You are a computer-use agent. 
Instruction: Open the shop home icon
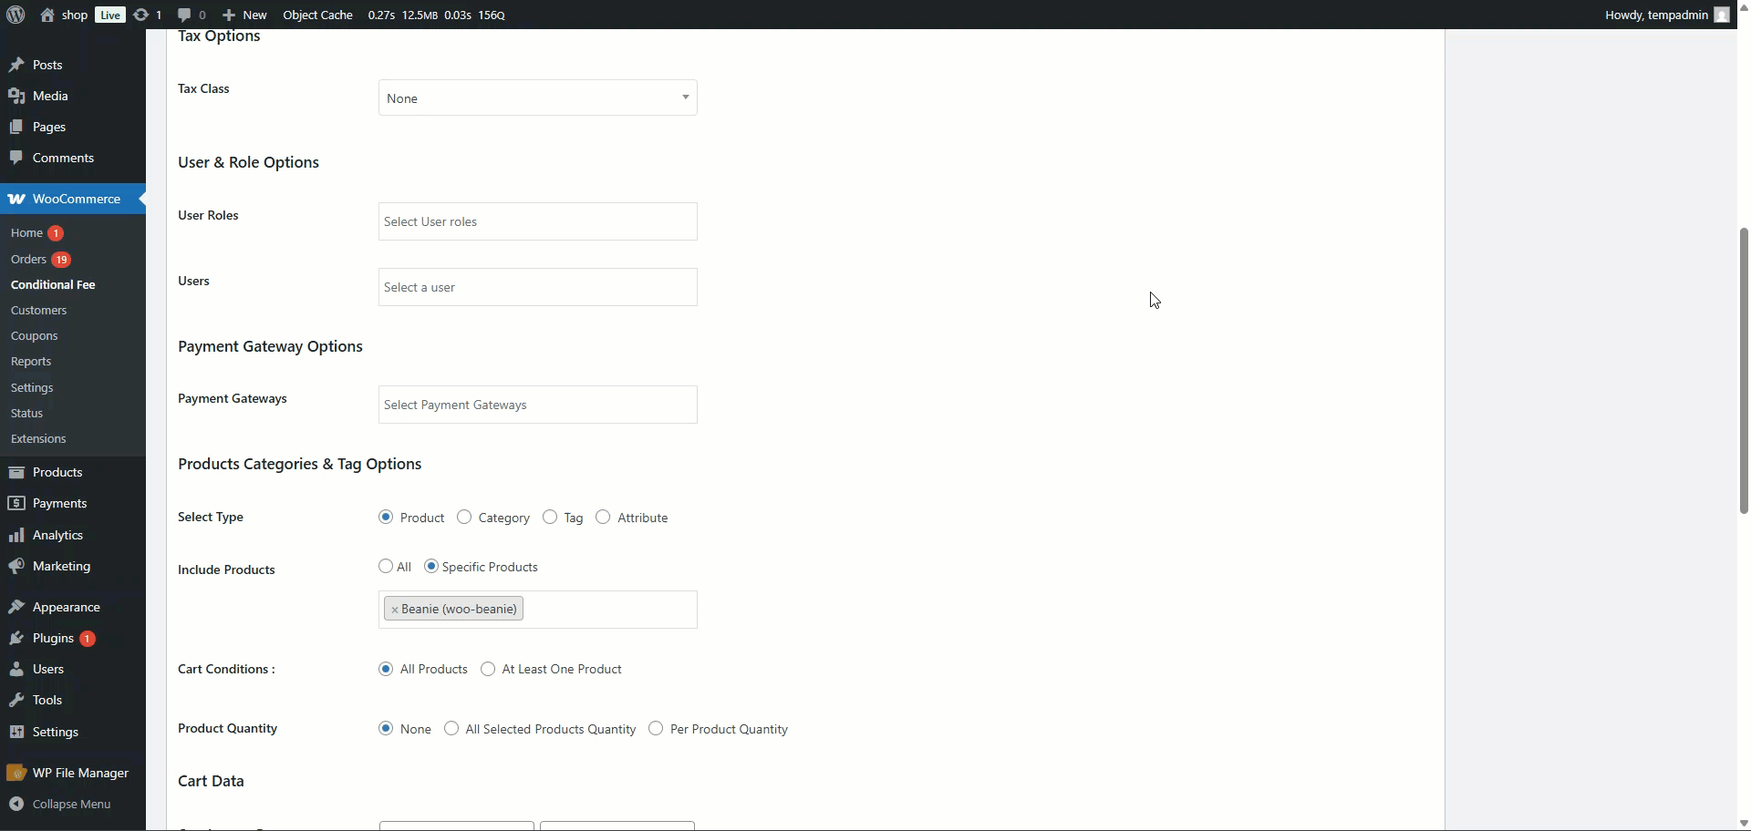(47, 15)
